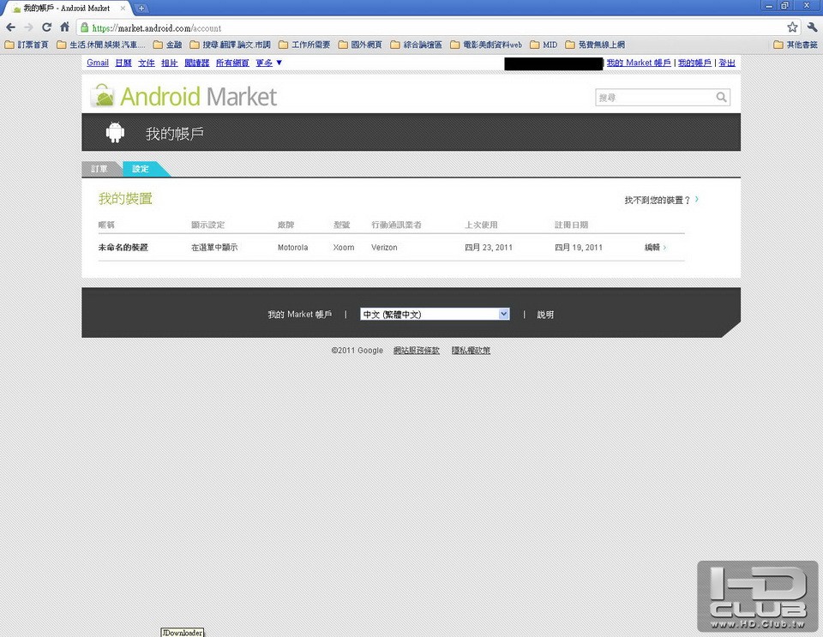Click the 說明 help link in footer
Screen dimensions: 823x637
pyautogui.click(x=545, y=315)
